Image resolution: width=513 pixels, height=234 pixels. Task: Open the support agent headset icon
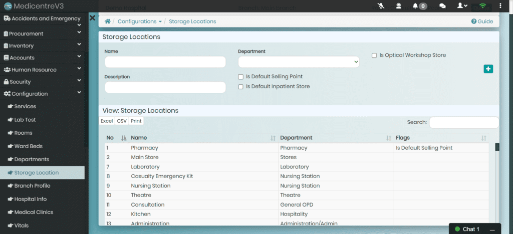pos(398,6)
